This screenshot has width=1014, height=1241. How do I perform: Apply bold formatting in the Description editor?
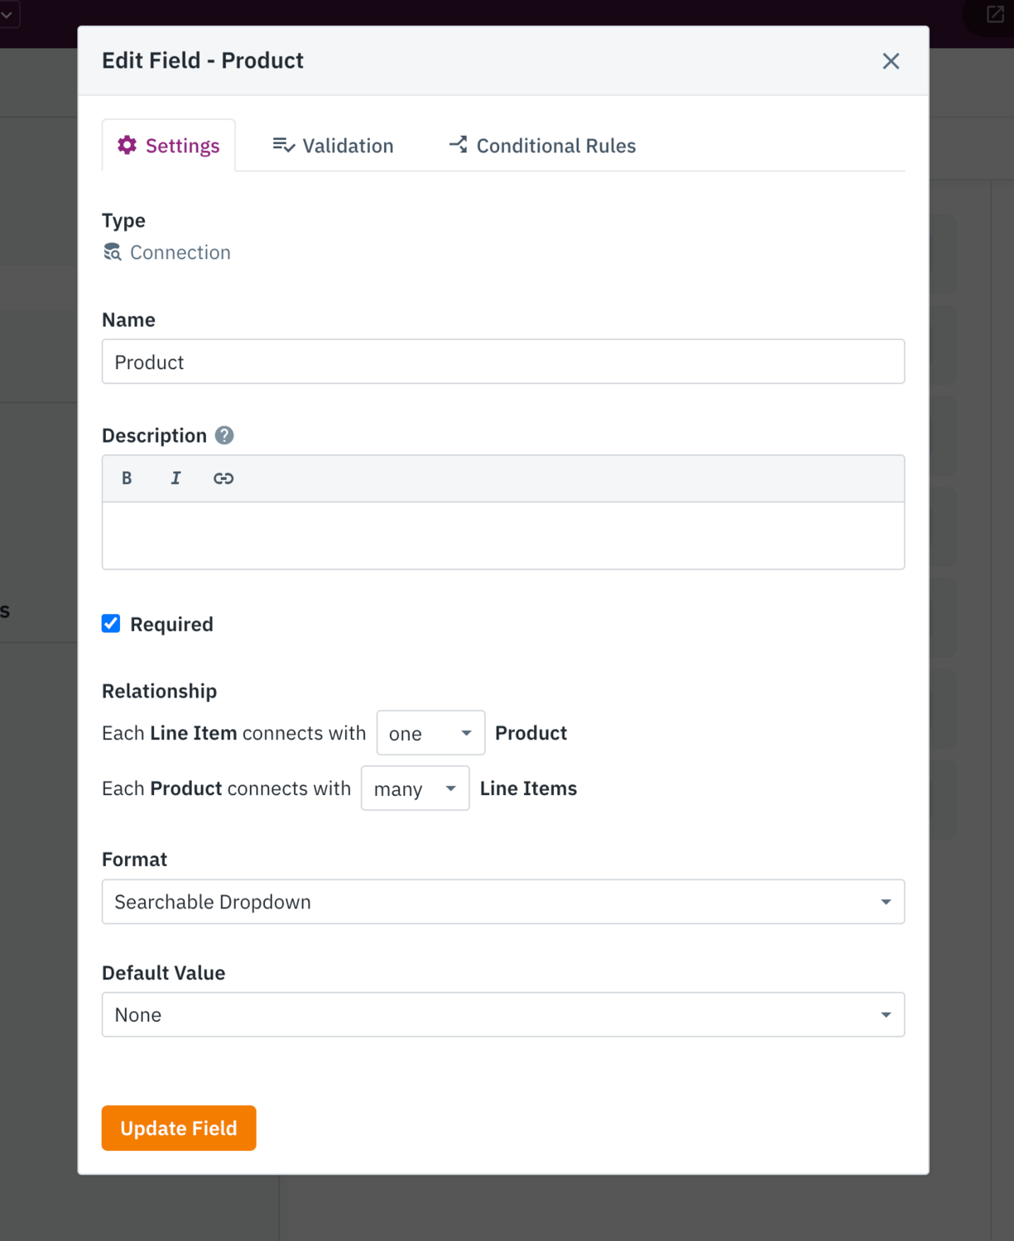pos(127,478)
